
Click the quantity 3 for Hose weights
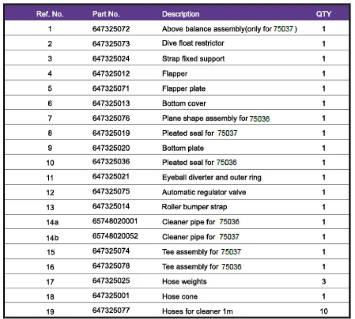[324, 281]
